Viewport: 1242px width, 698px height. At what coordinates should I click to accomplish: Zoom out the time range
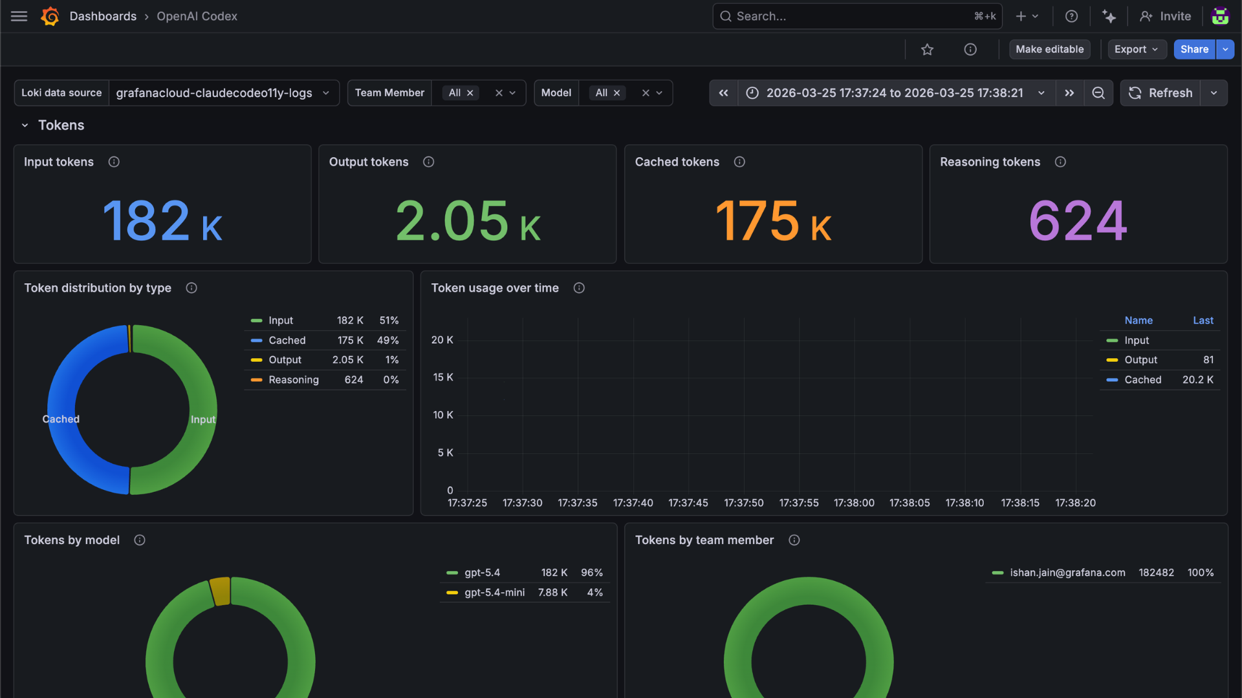click(x=1098, y=93)
